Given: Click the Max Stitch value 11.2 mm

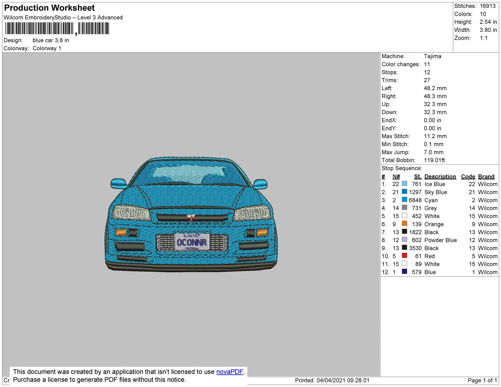Looking at the screenshot, I should [x=435, y=136].
